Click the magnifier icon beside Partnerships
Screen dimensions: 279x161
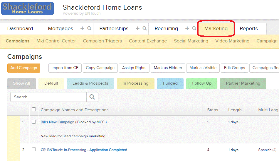click(x=145, y=28)
